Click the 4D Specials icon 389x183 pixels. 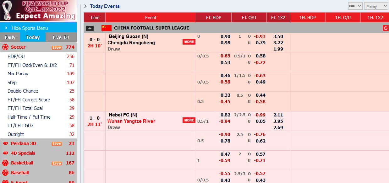(5, 153)
